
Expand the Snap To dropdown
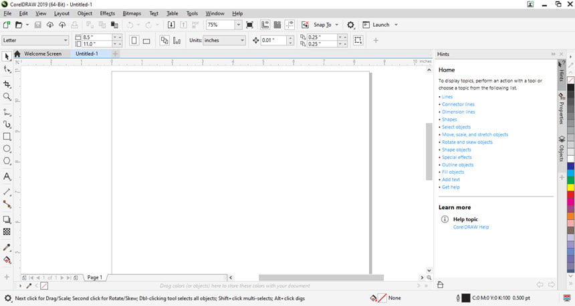[x=336, y=25]
